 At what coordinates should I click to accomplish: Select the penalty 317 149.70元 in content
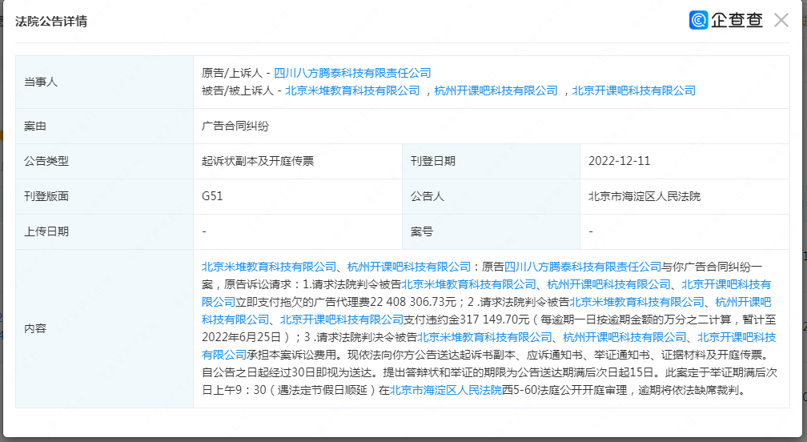tap(495, 319)
